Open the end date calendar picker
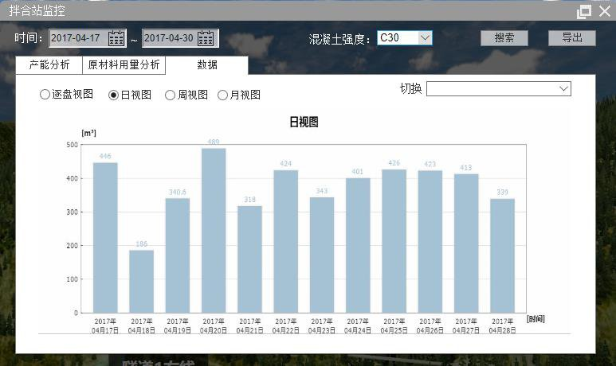Image resolution: width=616 pixels, height=366 pixels. 206,38
